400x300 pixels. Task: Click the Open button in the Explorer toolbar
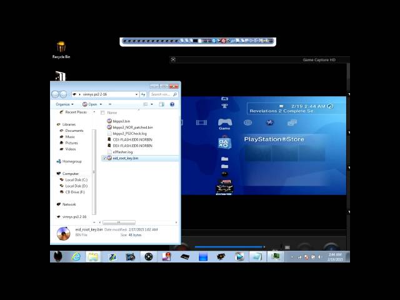90,104
